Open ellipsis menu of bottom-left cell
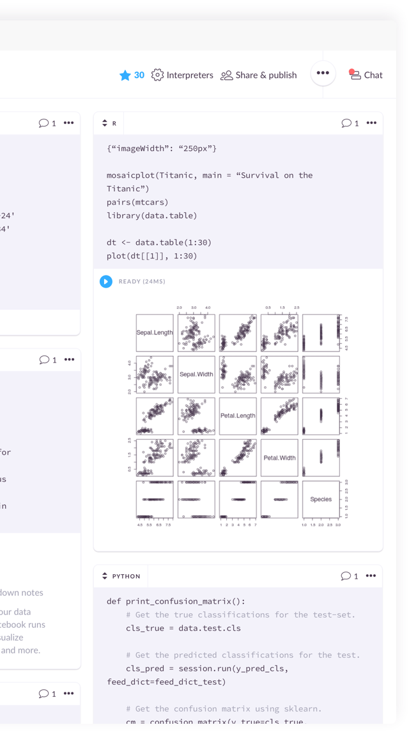Image resolution: width=409 pixels, height=734 pixels. [x=68, y=693]
